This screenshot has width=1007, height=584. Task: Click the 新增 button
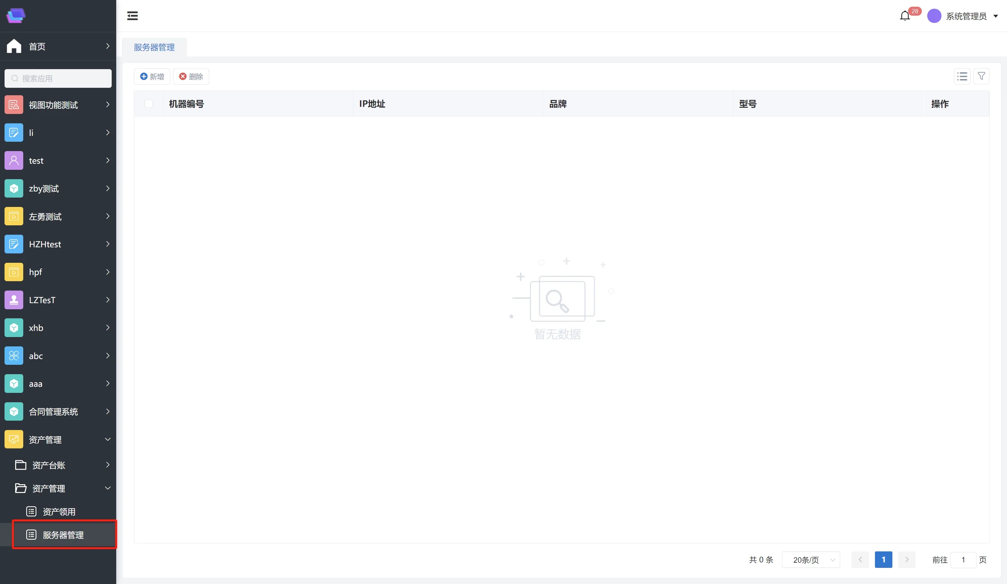[x=152, y=76]
